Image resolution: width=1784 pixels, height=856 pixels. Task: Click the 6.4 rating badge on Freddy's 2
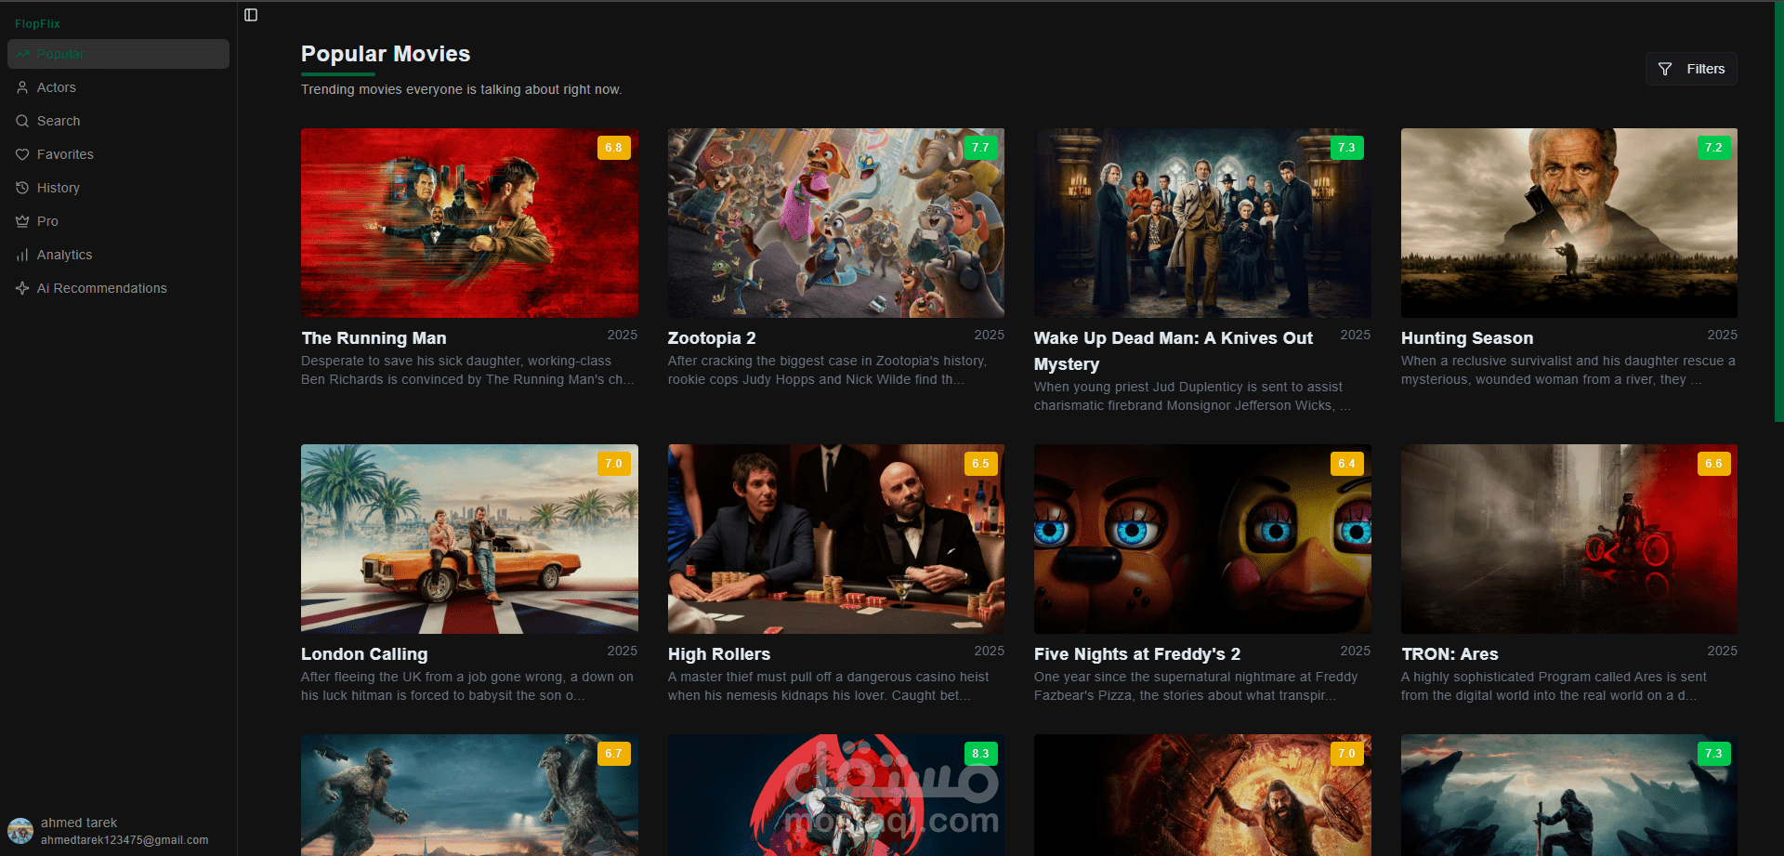tap(1346, 464)
